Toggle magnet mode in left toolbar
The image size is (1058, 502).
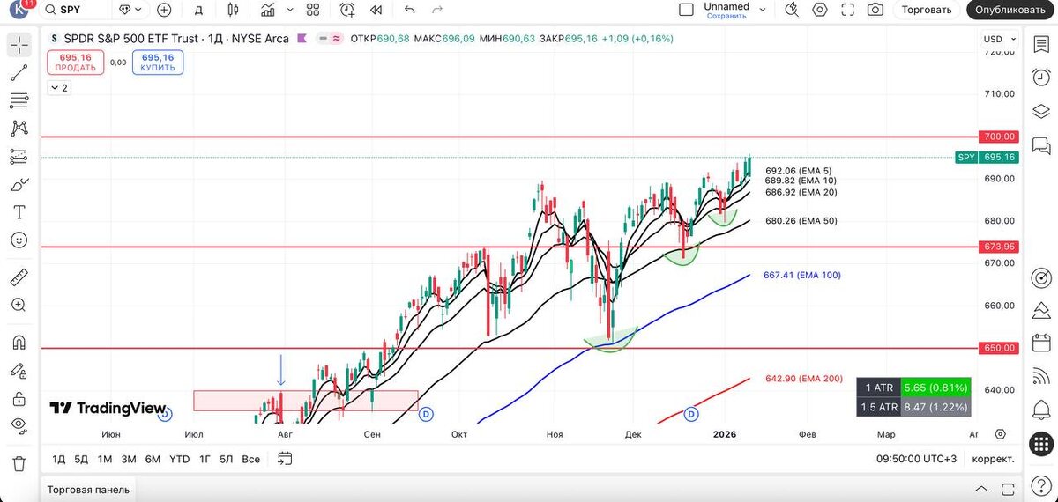pyautogui.click(x=19, y=343)
